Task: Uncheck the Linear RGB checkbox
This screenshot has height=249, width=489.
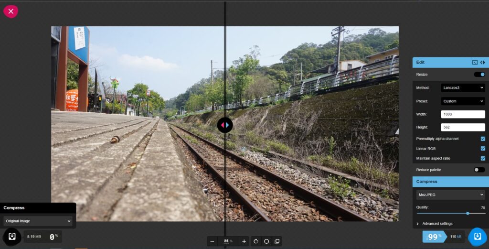Action: [x=483, y=149]
